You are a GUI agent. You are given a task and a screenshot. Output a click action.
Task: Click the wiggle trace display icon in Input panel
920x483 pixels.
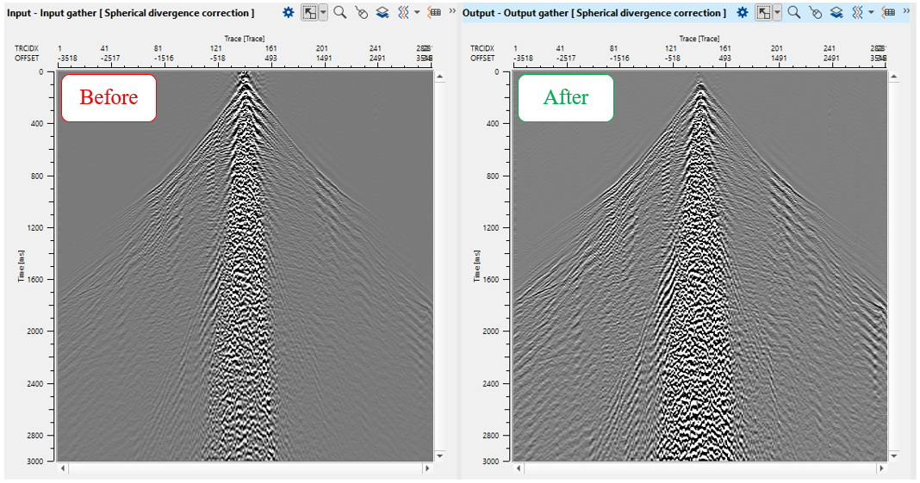(402, 13)
